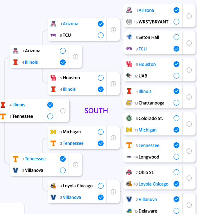View info for Illinois vs Tennessee regional final
197x214 pixels.
[x=63, y=111]
